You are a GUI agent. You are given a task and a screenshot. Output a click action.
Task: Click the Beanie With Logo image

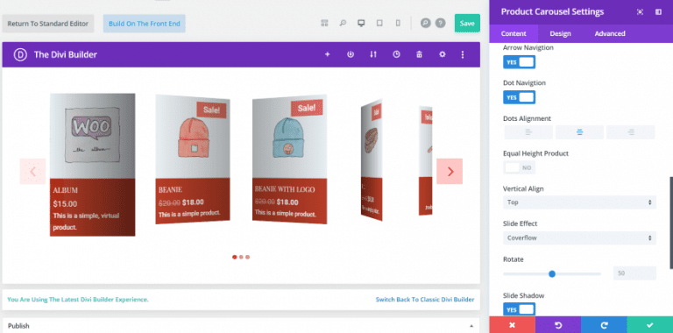[x=290, y=137]
